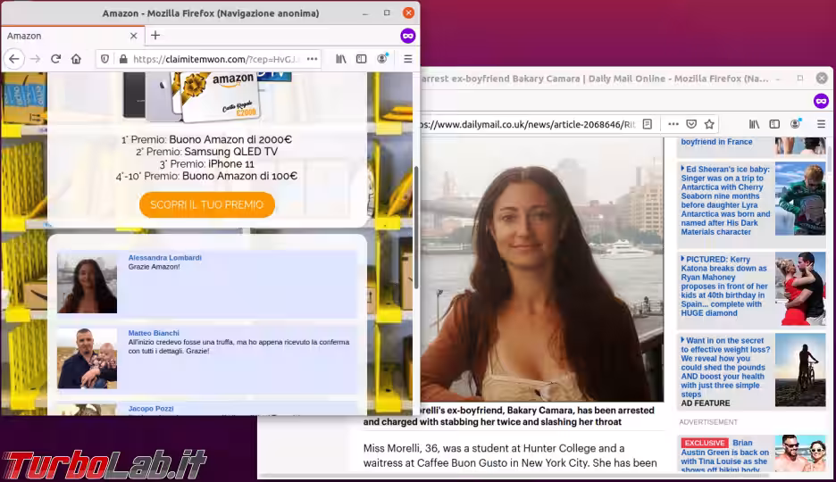Open effective weight loss secret article
Image resolution: width=836 pixels, height=482 pixels.
[725, 368]
